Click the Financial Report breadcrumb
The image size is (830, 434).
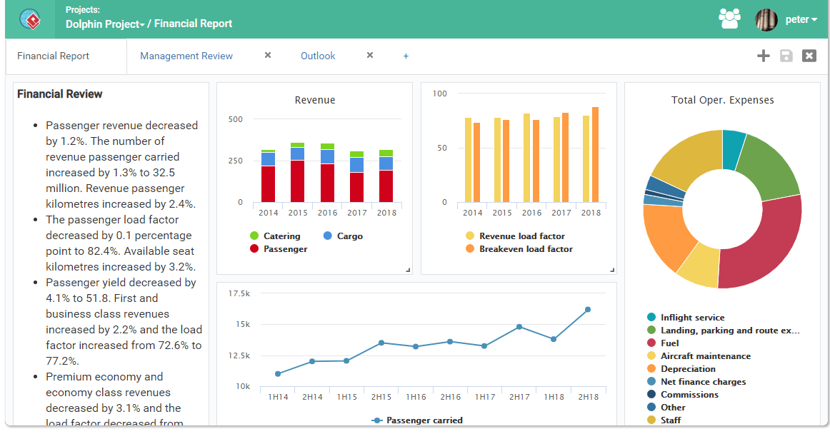coord(193,24)
